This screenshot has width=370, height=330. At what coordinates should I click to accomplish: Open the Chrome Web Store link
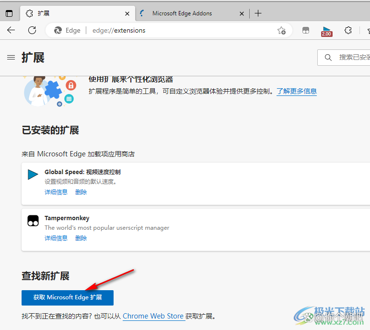coord(153,316)
